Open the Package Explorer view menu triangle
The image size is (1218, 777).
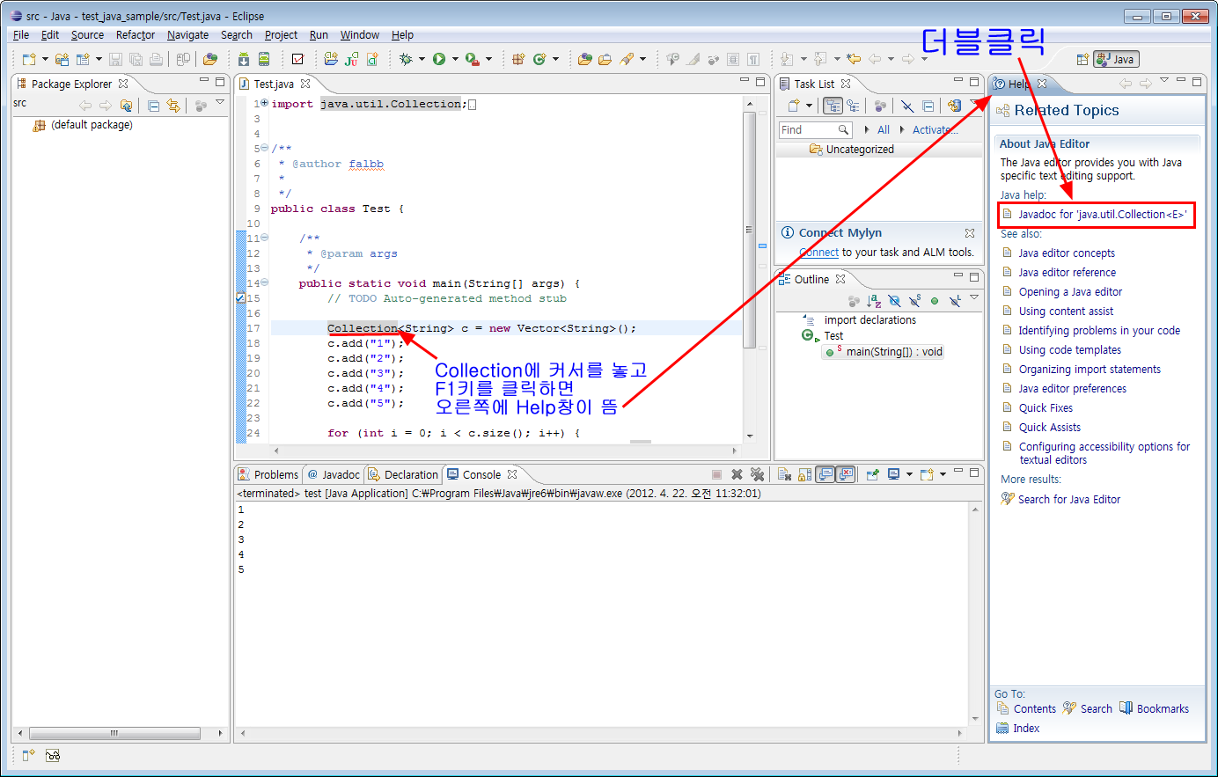(220, 103)
